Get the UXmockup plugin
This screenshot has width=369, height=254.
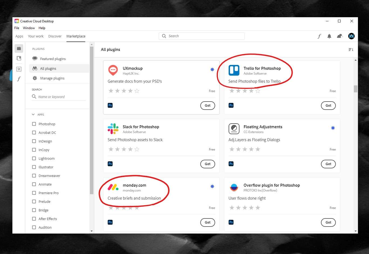click(x=208, y=106)
